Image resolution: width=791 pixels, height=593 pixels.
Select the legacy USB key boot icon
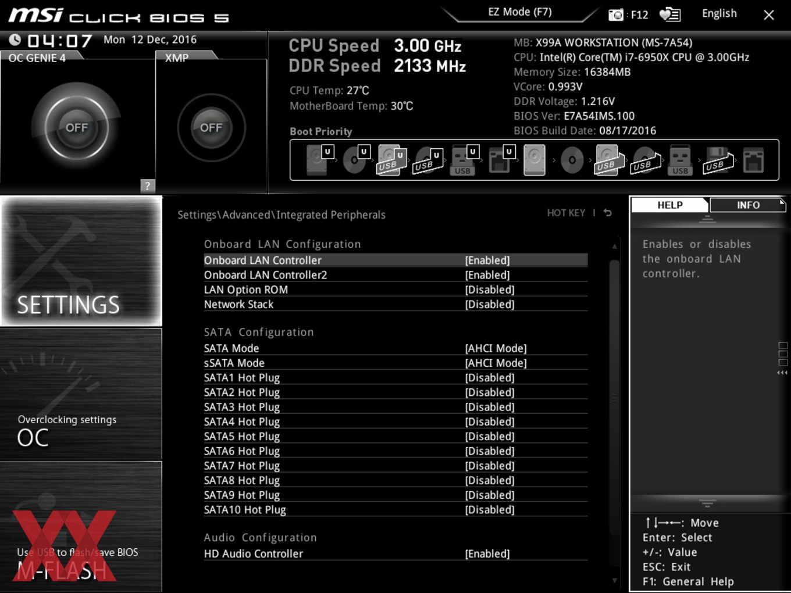click(x=680, y=160)
